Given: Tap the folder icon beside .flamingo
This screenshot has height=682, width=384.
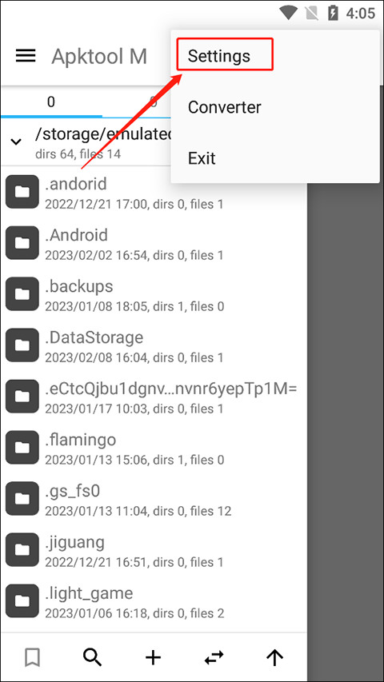Looking at the screenshot, I should click(22, 448).
